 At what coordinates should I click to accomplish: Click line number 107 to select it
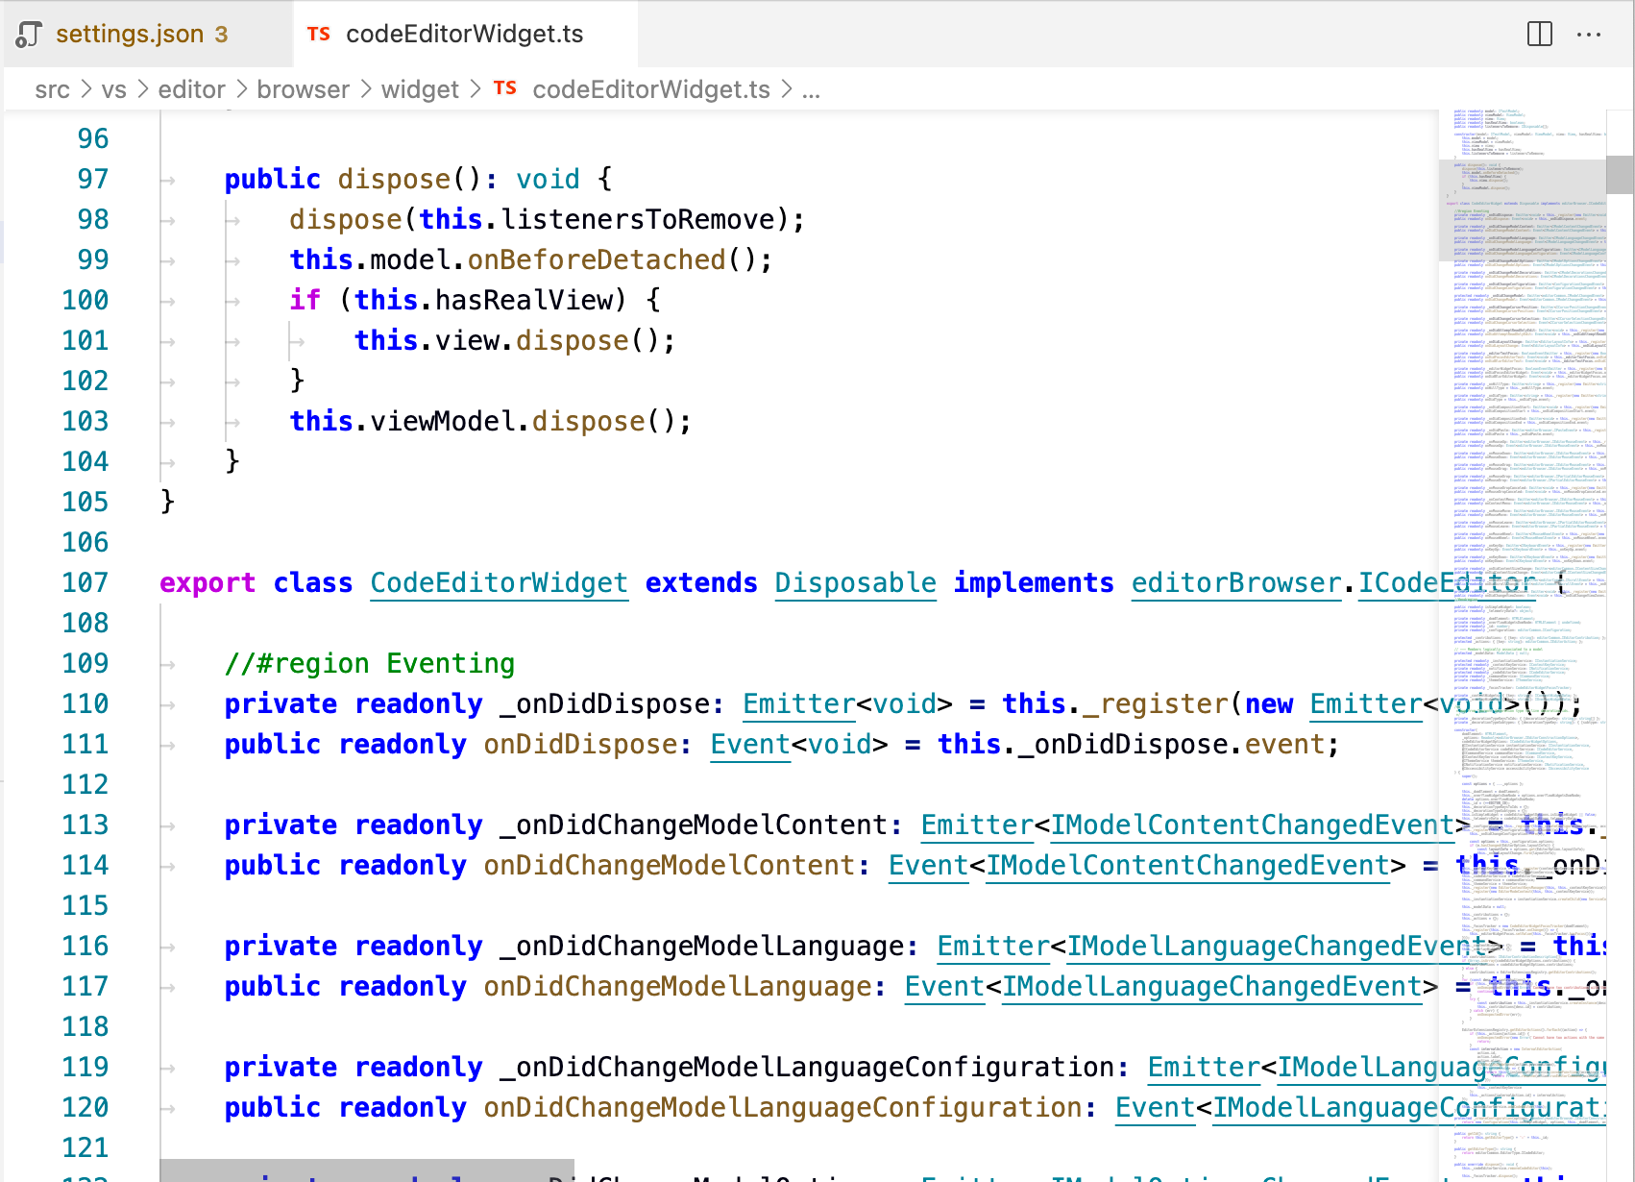coord(85,582)
